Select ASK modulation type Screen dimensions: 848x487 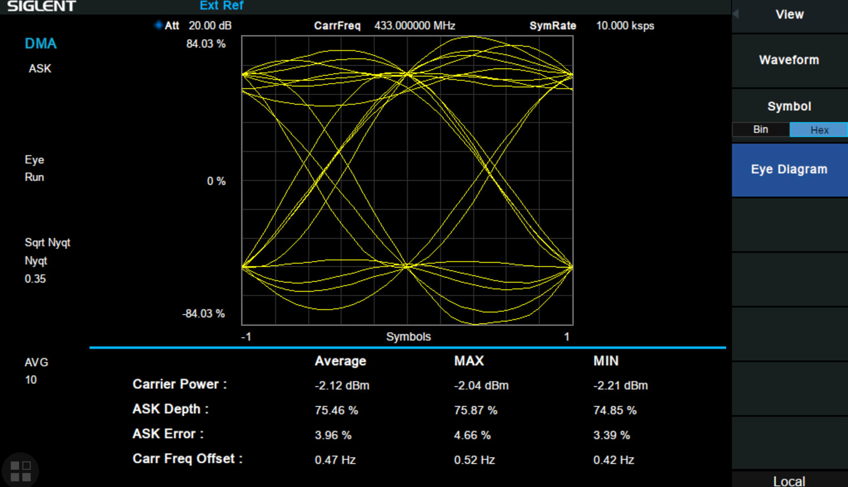[40, 68]
